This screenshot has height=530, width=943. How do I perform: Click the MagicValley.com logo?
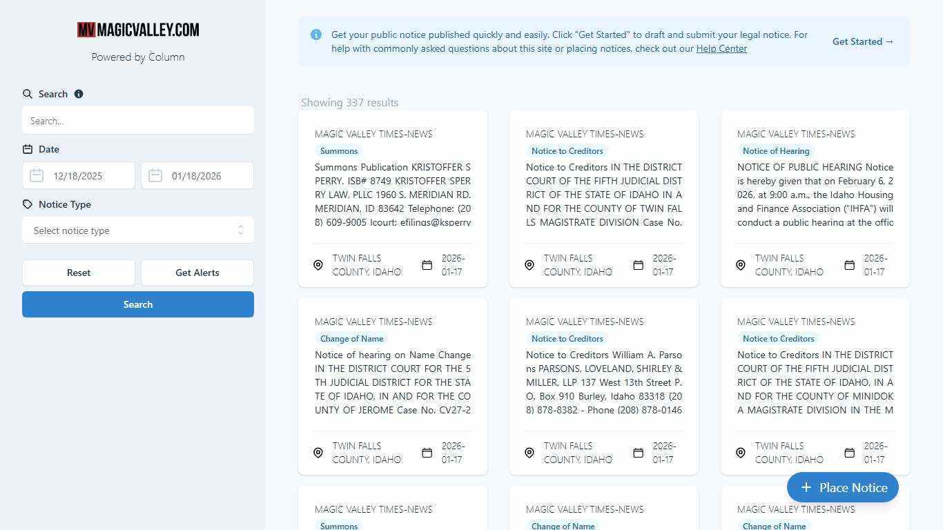coord(138,30)
